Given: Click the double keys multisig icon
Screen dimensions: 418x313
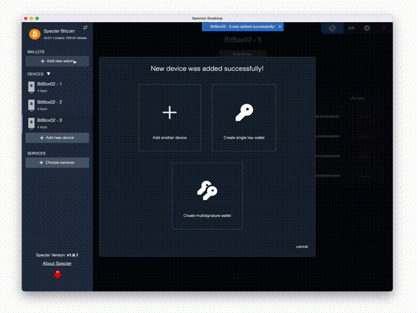Looking at the screenshot, I should (x=207, y=190).
